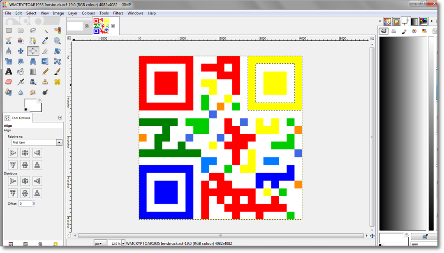Open the Relative to dropdown

click(37, 142)
